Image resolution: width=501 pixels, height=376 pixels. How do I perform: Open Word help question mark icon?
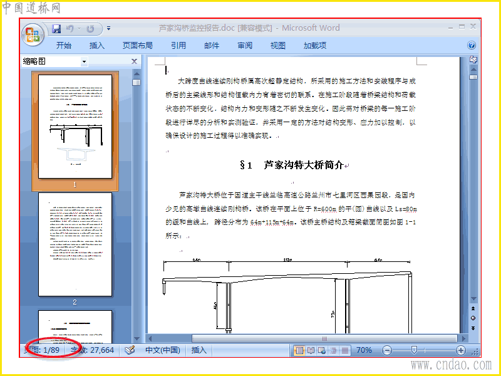472,45
